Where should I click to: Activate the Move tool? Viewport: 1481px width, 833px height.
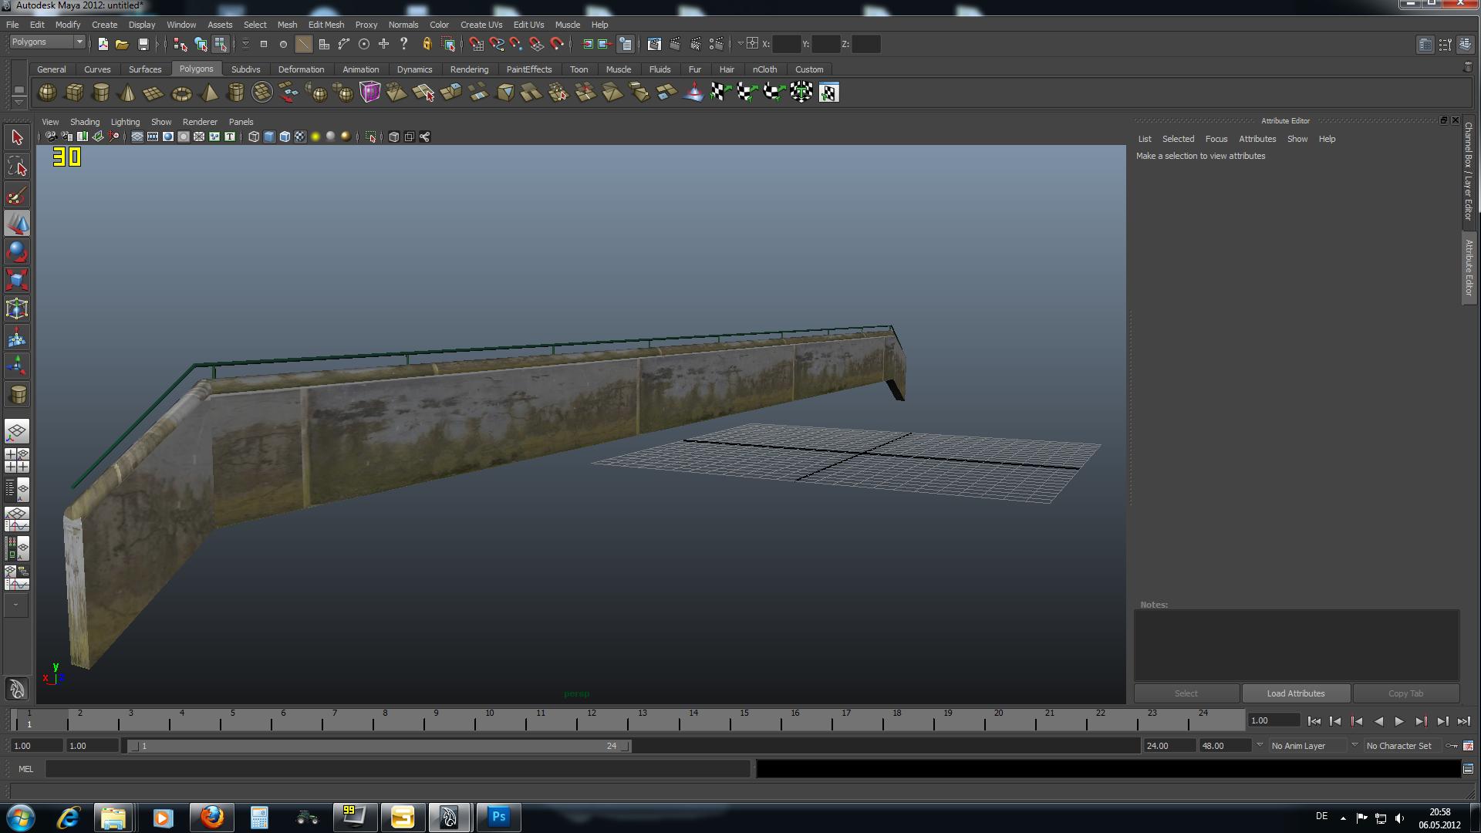click(x=17, y=224)
